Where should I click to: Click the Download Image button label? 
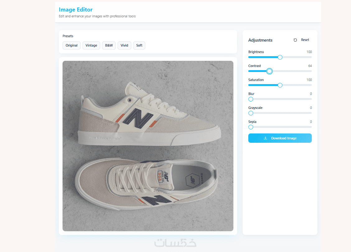tap(284, 138)
